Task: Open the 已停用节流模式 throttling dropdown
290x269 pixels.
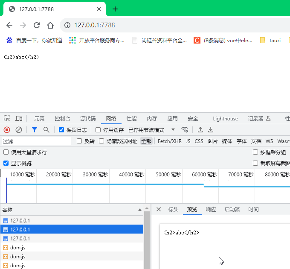Action: point(152,130)
